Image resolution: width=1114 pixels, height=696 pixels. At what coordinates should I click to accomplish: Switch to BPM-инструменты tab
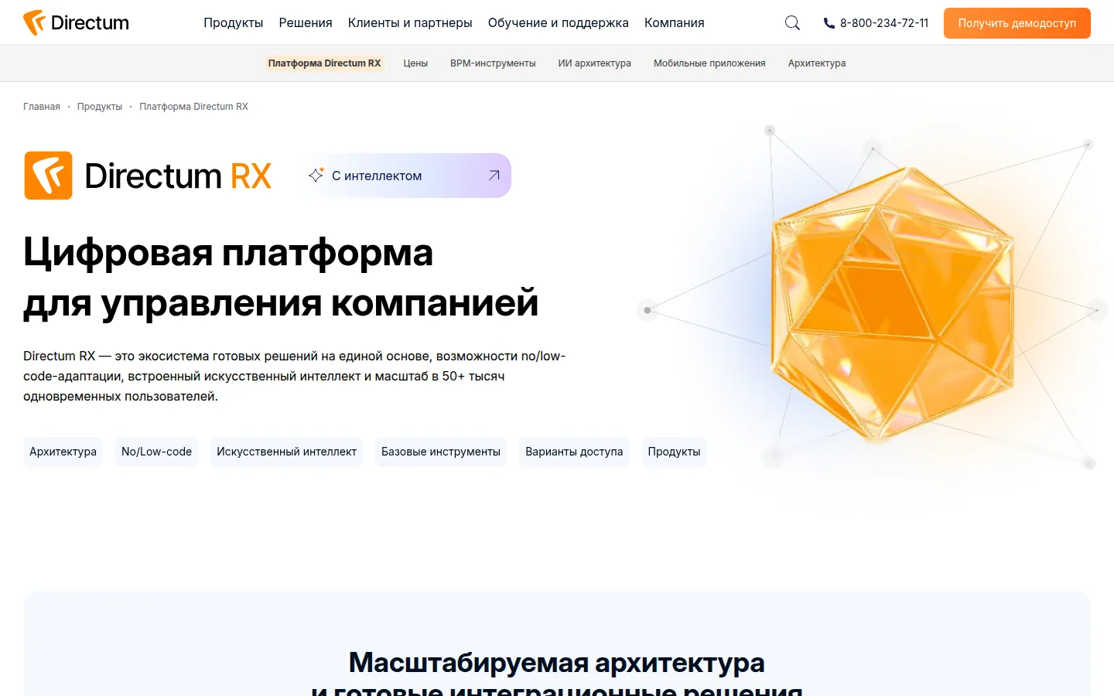[x=493, y=63]
